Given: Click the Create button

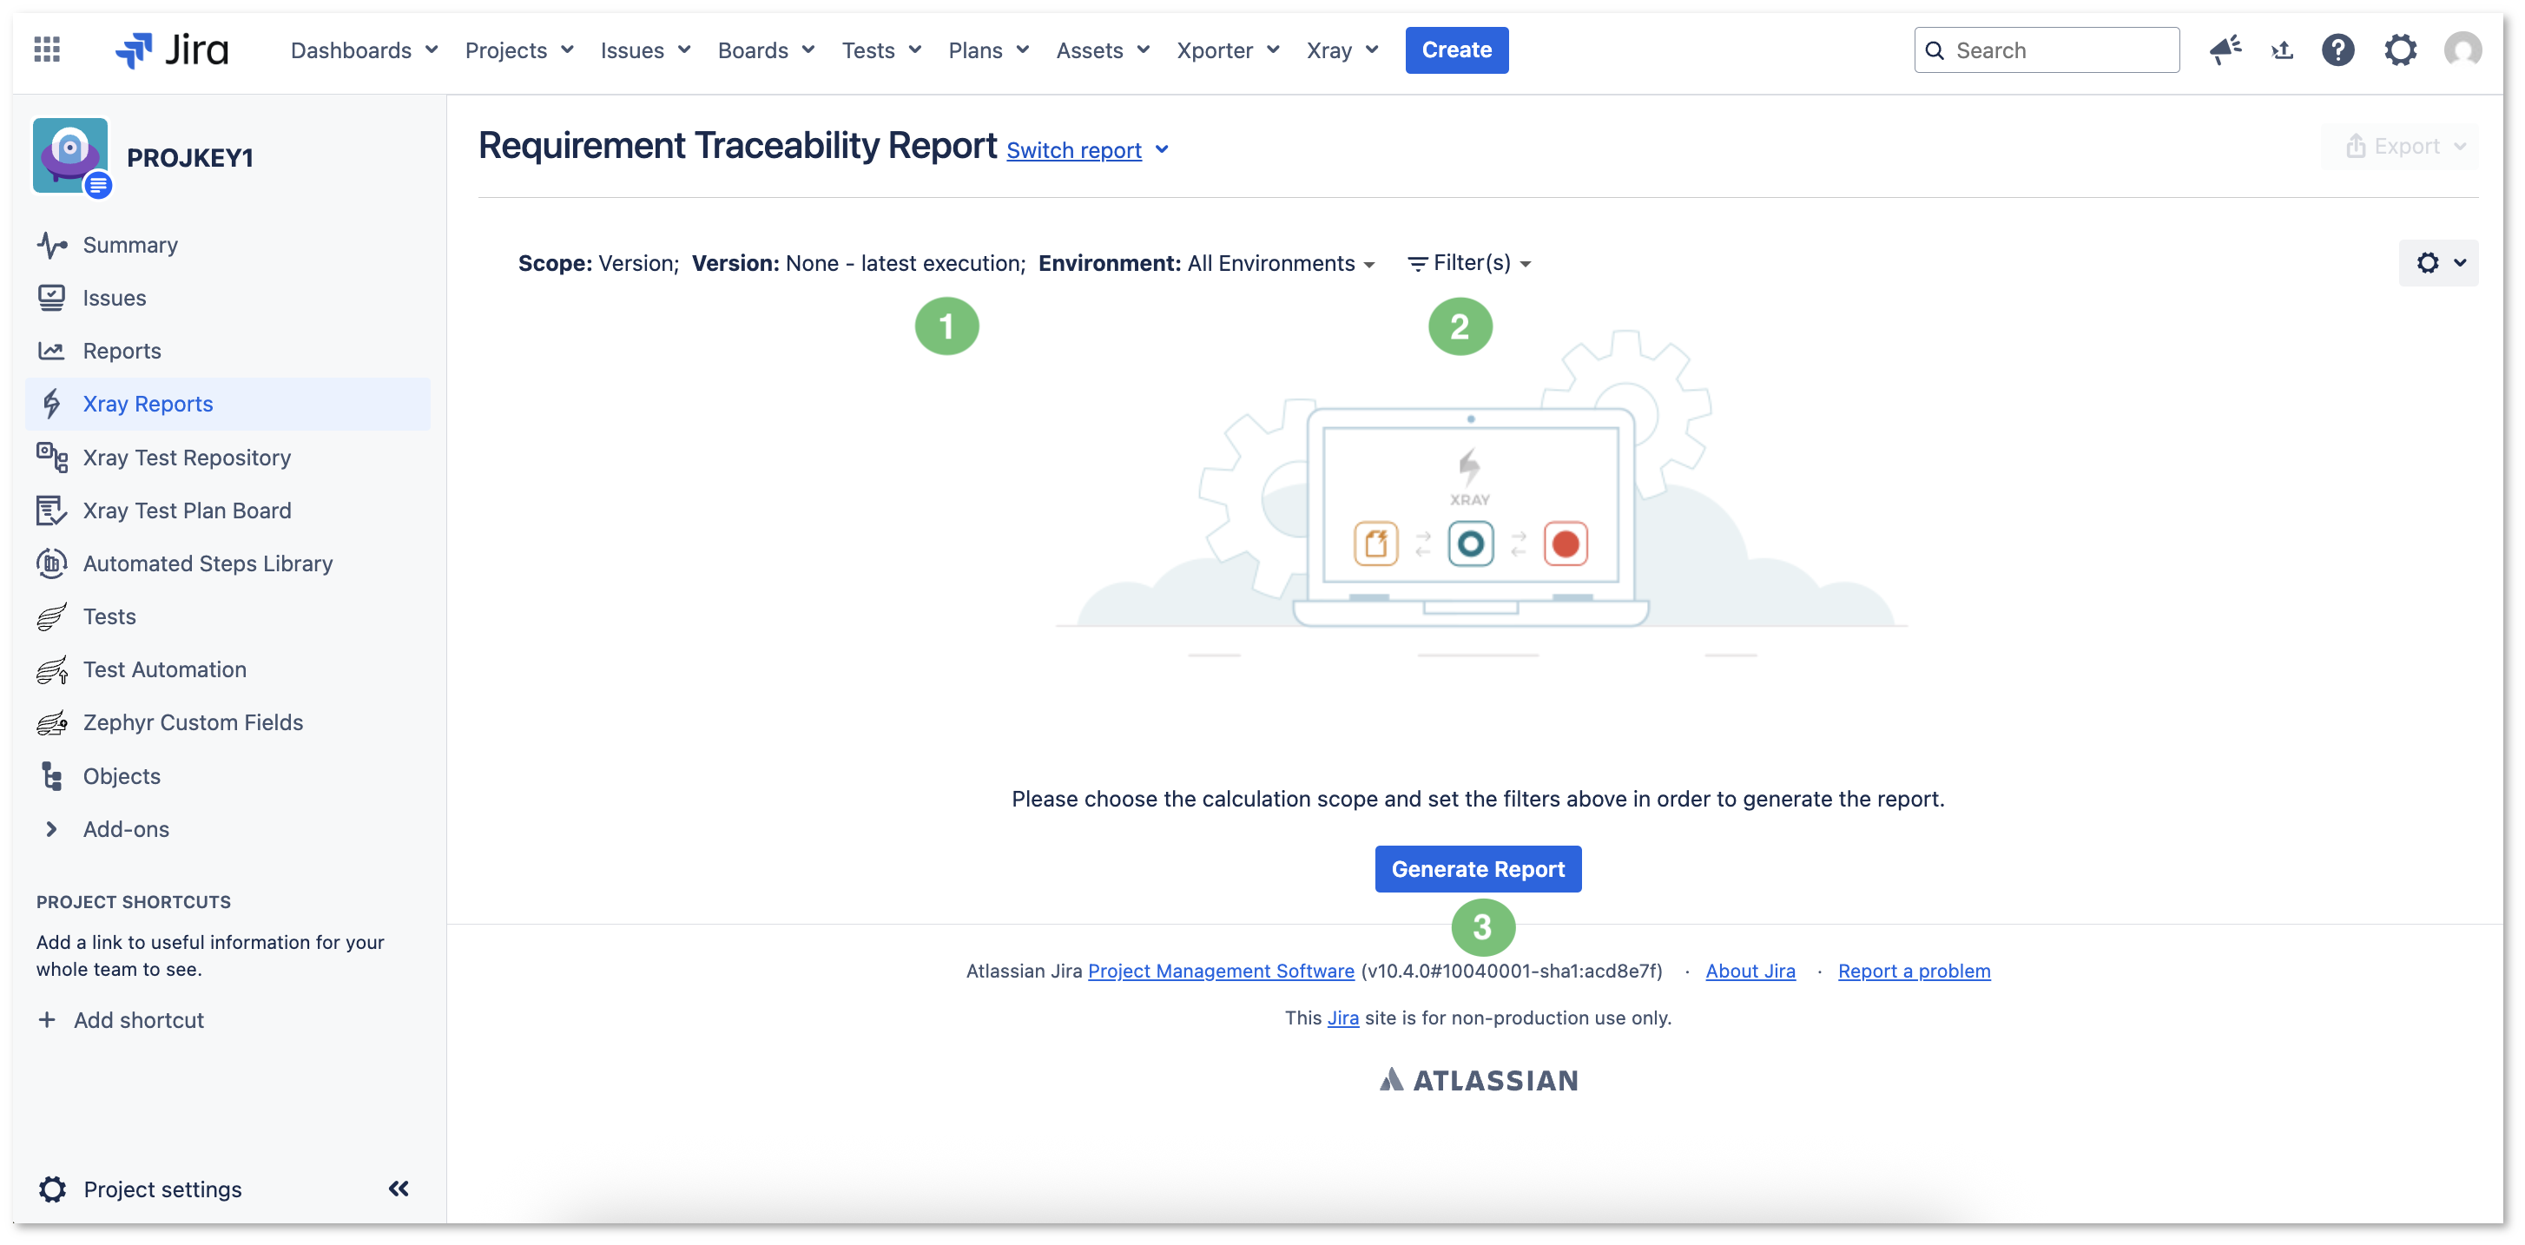Looking at the screenshot, I should (1457, 50).
